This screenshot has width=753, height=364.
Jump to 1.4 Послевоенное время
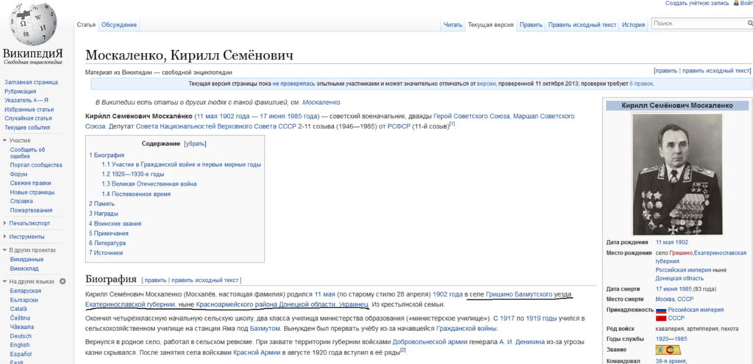point(136,194)
